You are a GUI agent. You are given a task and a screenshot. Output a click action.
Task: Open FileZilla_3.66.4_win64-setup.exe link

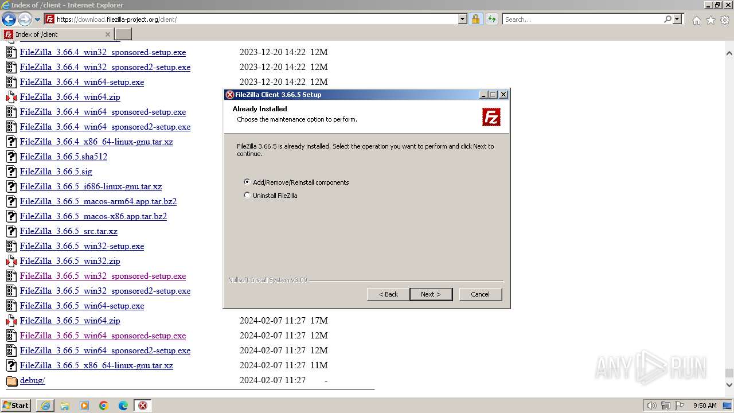coord(82,82)
